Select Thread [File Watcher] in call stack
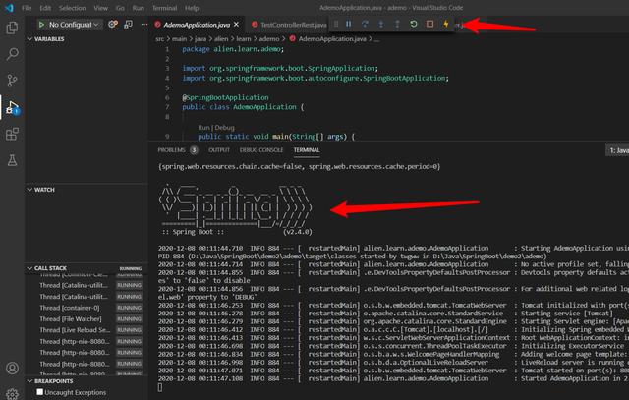The height and width of the screenshot is (400, 629). [71, 318]
